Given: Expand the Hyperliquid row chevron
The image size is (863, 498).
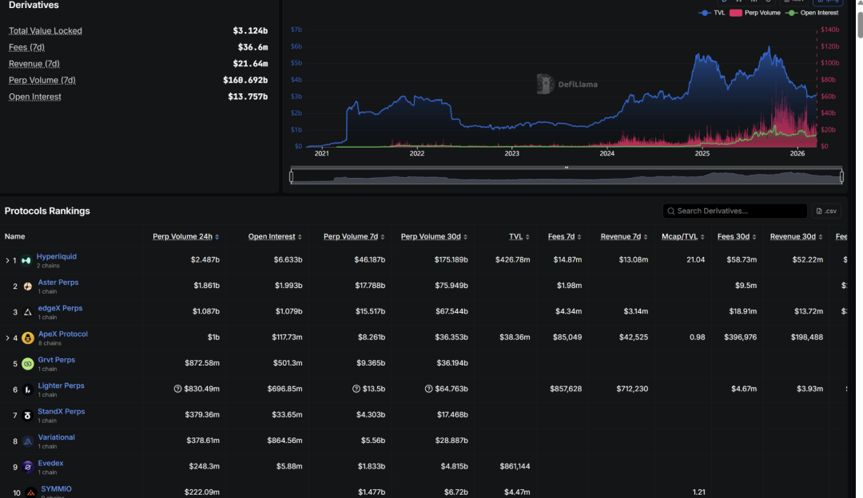Looking at the screenshot, I should coord(7,260).
